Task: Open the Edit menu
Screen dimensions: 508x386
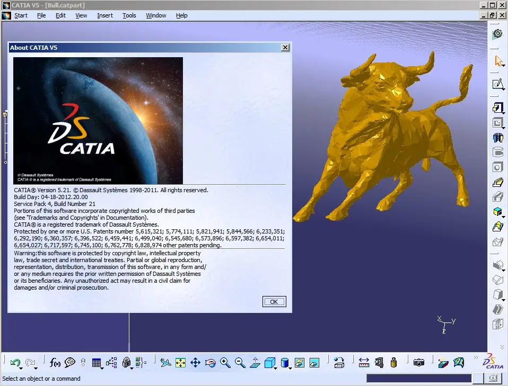Action: 60,15
